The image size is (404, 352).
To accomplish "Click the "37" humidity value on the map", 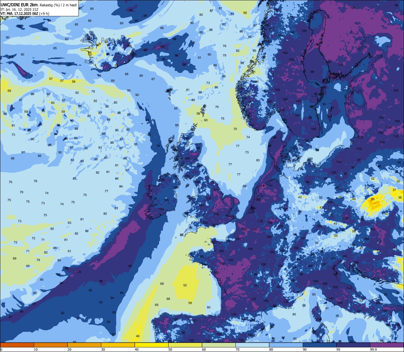I will tap(394, 190).
